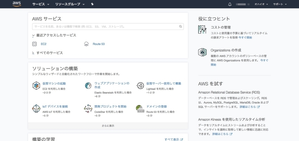This screenshot has height=141, width=299.
Task: Click the AWS IoT device icon
Action: [x=36, y=109]
